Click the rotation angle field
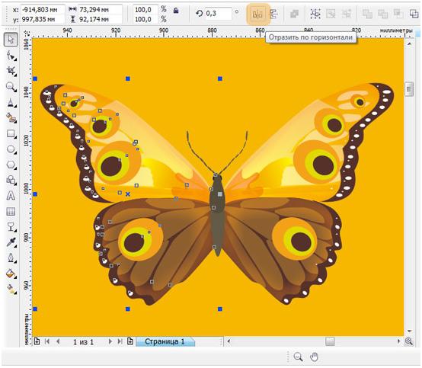This screenshot has width=422, height=368. point(219,14)
